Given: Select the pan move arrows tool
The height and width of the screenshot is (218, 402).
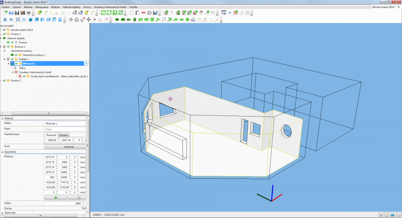Looking at the screenshot, I should [88, 20].
